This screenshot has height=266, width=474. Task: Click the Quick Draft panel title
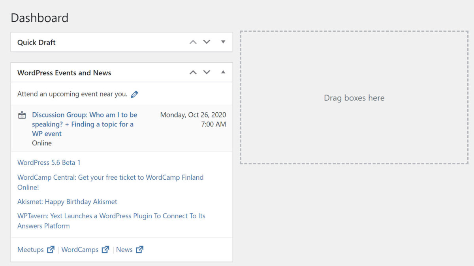pyautogui.click(x=36, y=42)
